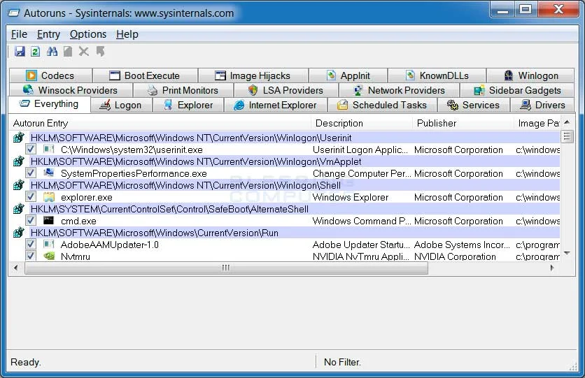Screen dimensions: 585x378
Task: Click the Delete X toolbar icon
Action: (x=84, y=52)
